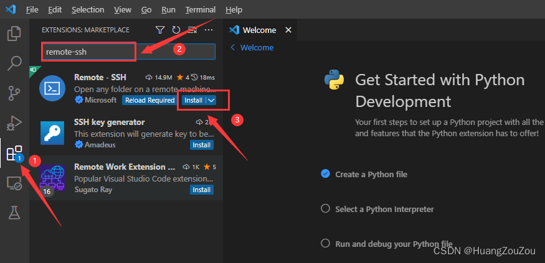Click the Remote Work Extension pack icon
Image resolution: width=545 pixels, height=263 pixels.
52,178
